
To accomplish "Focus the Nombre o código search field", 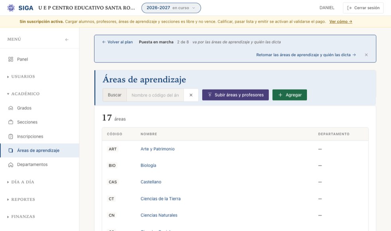I will click(x=155, y=95).
